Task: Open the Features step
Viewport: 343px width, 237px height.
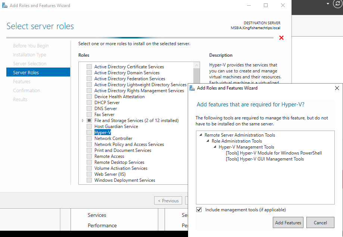Action: click(22, 82)
